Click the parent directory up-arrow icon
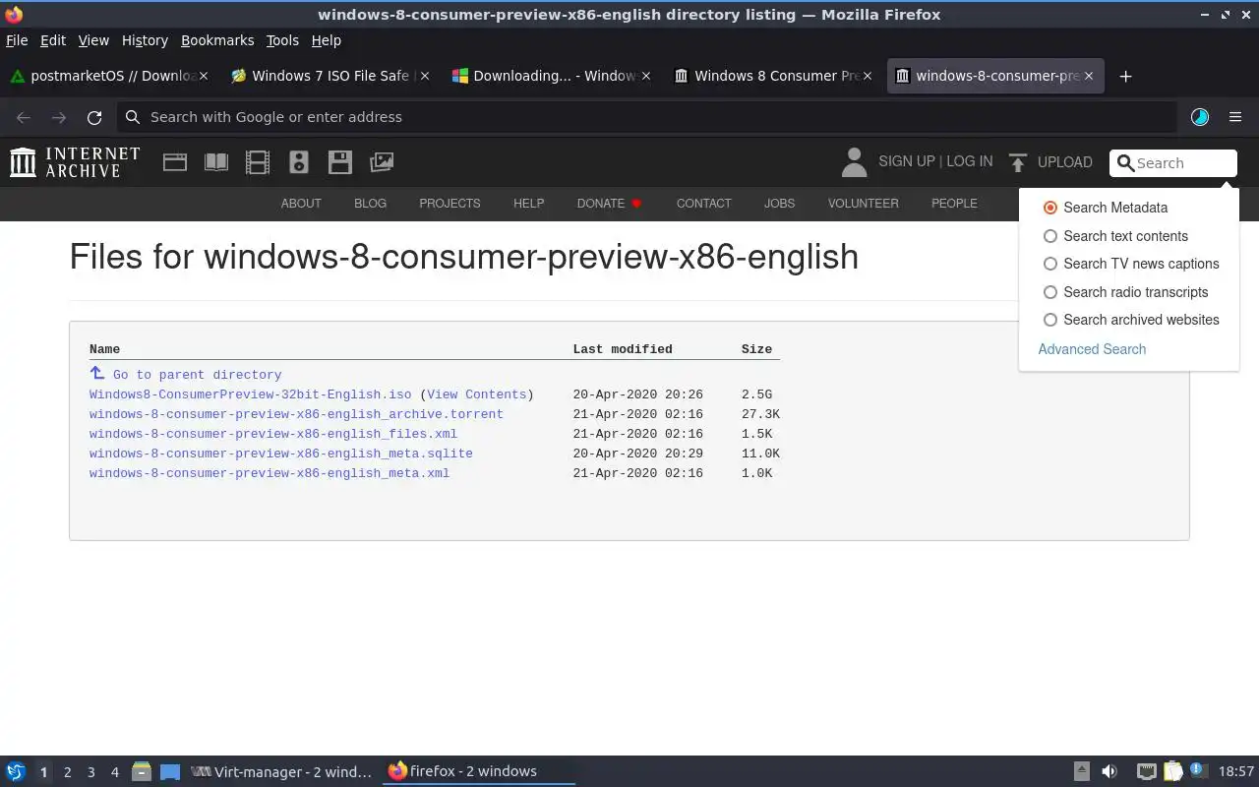The width and height of the screenshot is (1259, 787). (x=96, y=373)
